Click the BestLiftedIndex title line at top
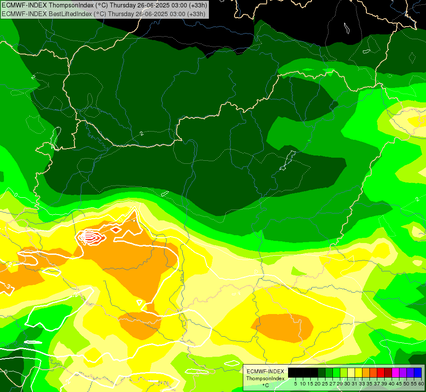This screenshot has height=392, width=426. pos(104,14)
